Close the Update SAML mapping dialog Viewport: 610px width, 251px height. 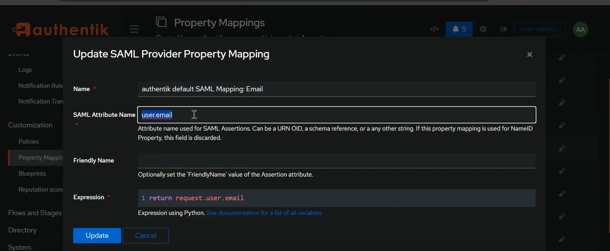530,55
